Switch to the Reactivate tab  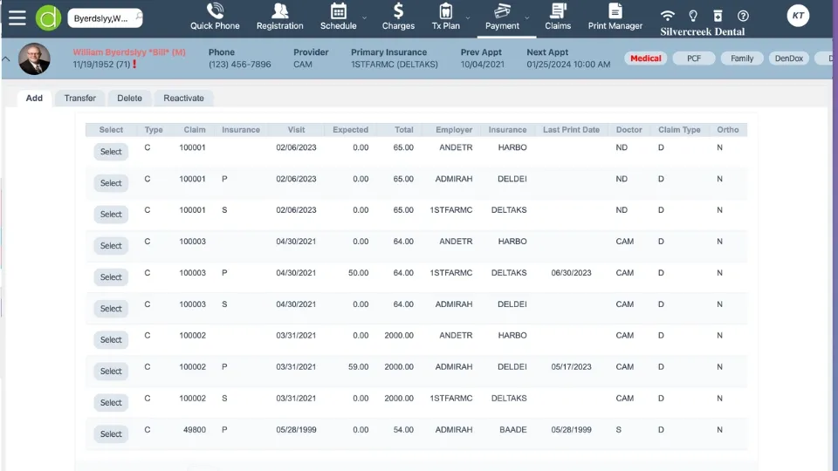[x=183, y=98]
